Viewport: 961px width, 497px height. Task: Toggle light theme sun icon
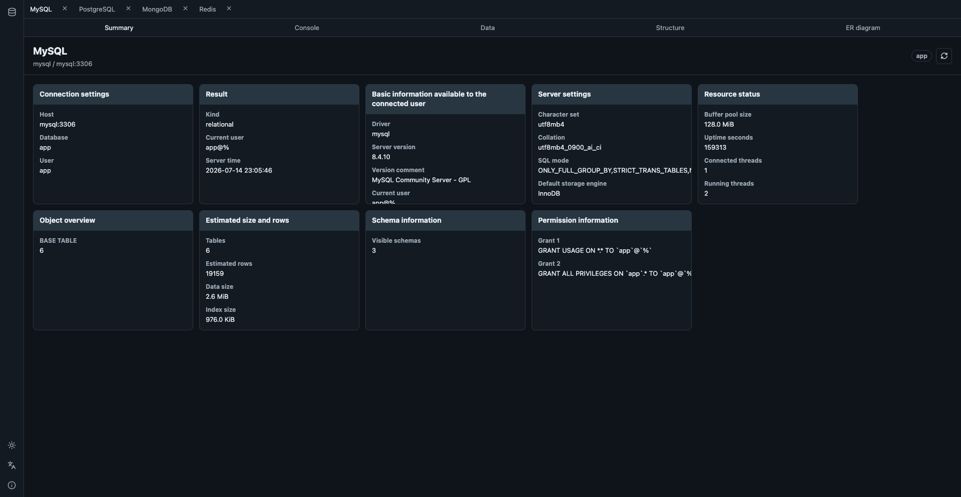[12, 445]
